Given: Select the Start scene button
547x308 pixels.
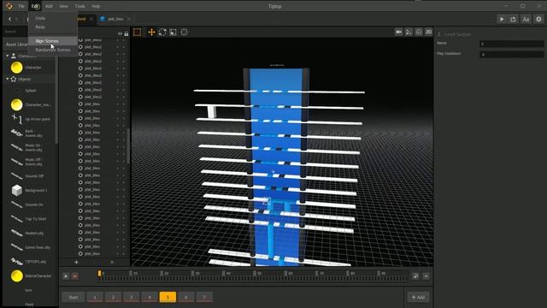Looking at the screenshot, I should point(74,297).
